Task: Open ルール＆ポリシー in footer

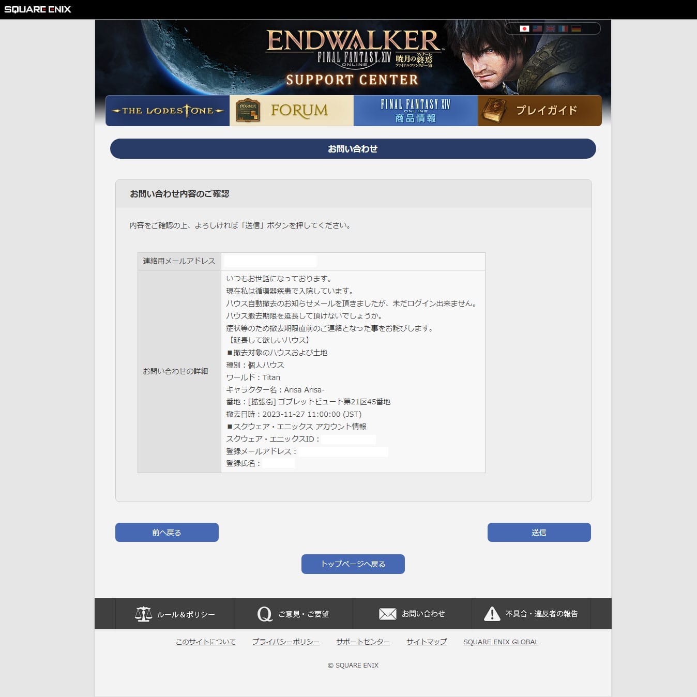Action: pyautogui.click(x=175, y=614)
